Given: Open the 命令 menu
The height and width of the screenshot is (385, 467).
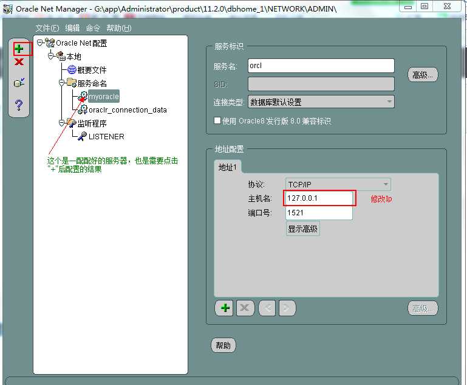Looking at the screenshot, I should tap(93, 28).
